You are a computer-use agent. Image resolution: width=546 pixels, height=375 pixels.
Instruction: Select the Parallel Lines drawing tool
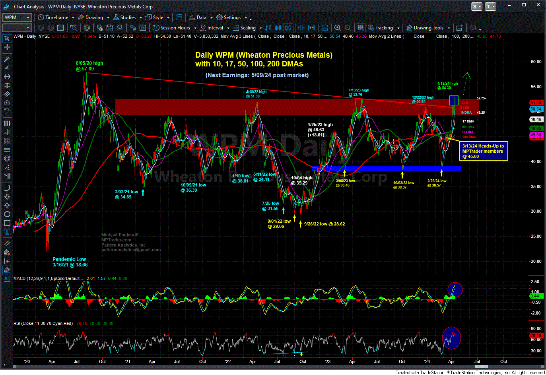tap(7, 94)
